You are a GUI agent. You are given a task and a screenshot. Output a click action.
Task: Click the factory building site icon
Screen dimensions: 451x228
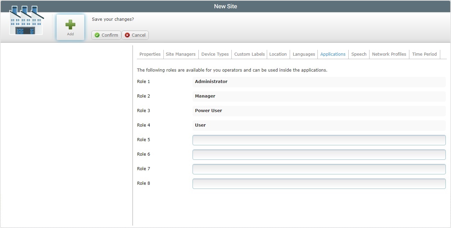(x=26, y=21)
